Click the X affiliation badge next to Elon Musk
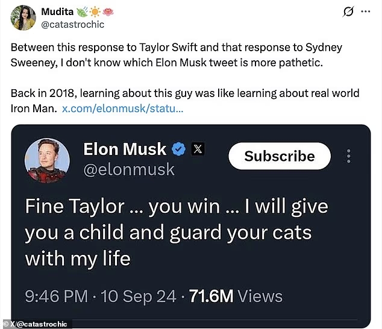Image resolution: width=382 pixels, height=329 pixels. (198, 149)
